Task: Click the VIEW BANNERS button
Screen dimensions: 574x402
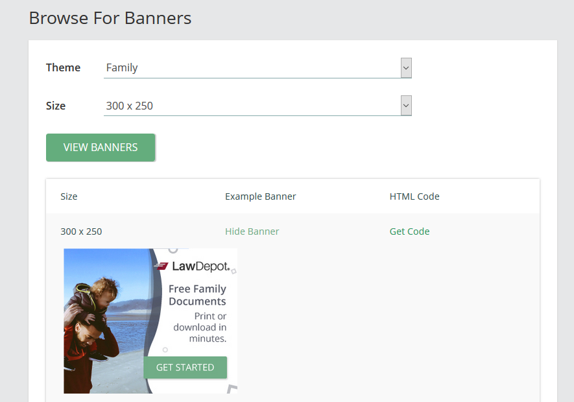Action: (101, 147)
